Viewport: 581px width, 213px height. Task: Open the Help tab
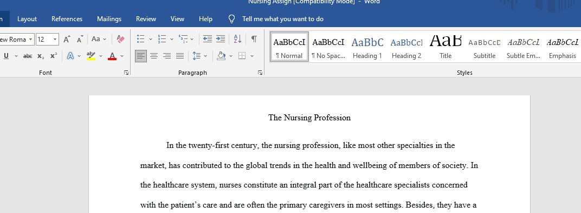205,19
